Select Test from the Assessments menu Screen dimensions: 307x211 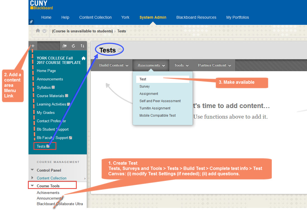pos(143,79)
